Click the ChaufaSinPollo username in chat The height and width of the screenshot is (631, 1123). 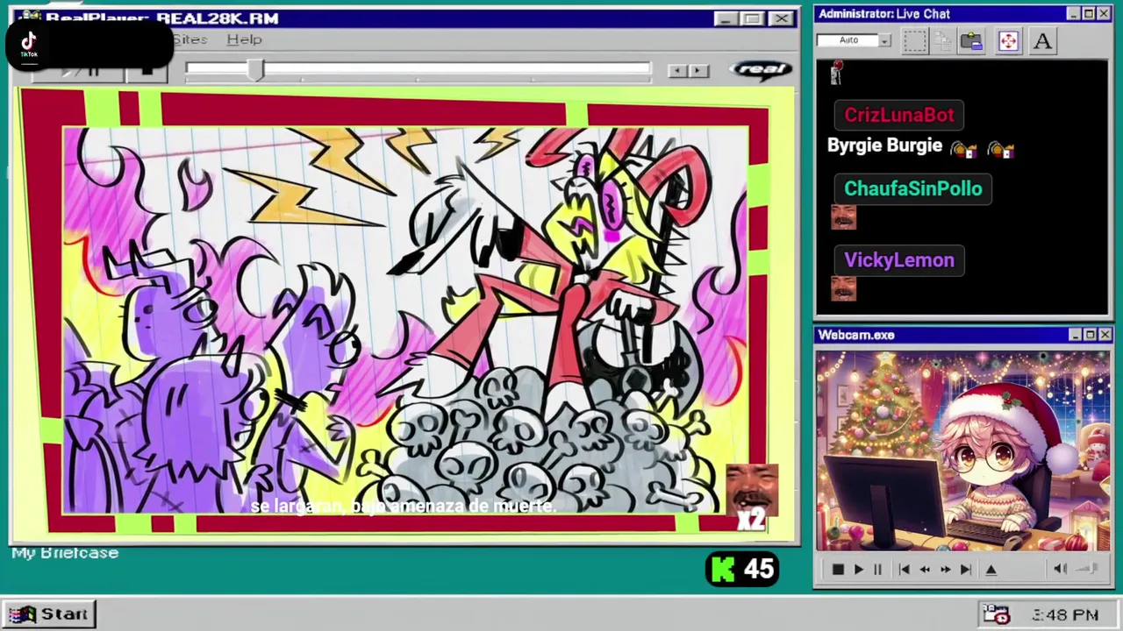[912, 188]
